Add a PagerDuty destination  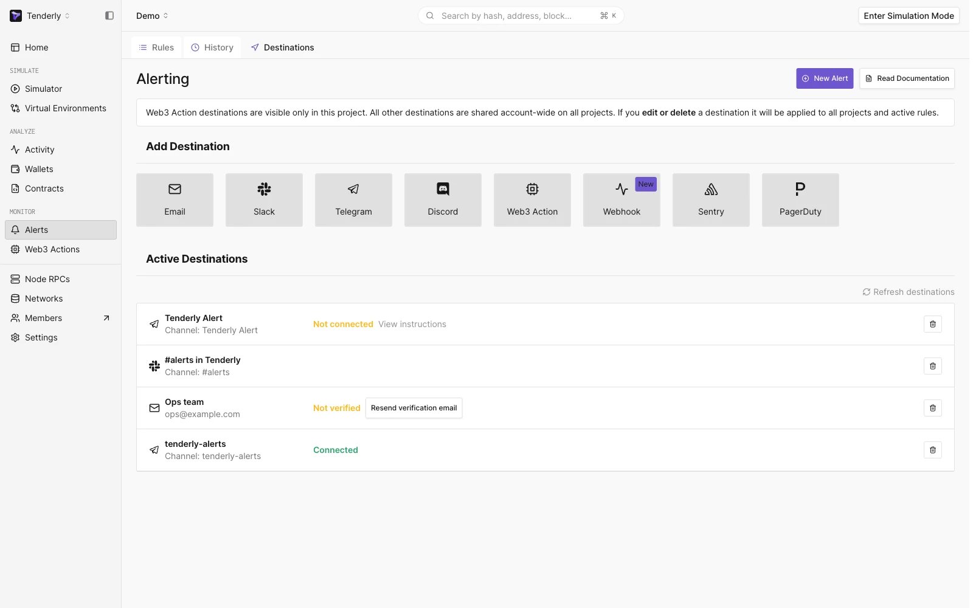click(x=800, y=200)
